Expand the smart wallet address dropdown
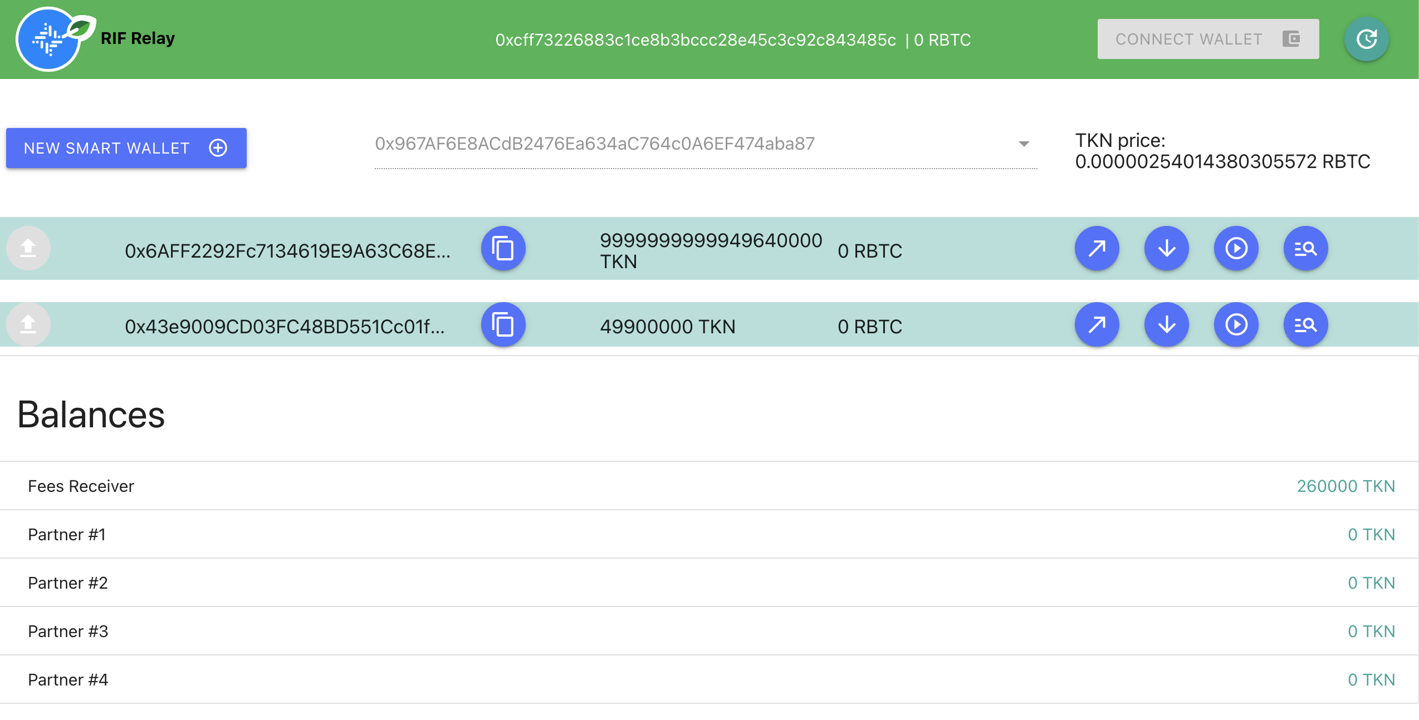The height and width of the screenshot is (720, 1419). coord(1024,144)
